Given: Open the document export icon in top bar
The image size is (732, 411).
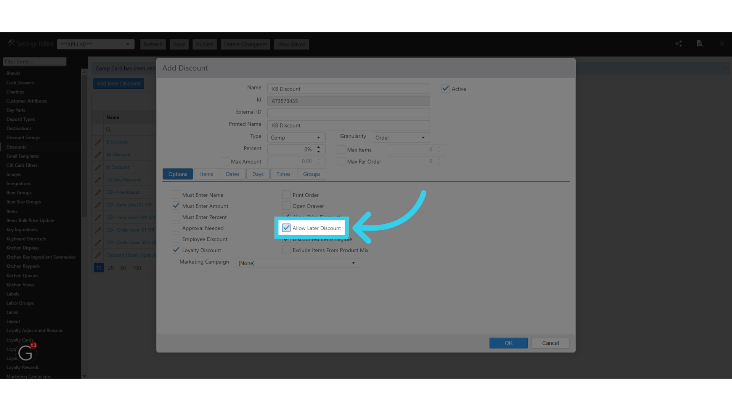Looking at the screenshot, I should (x=700, y=44).
